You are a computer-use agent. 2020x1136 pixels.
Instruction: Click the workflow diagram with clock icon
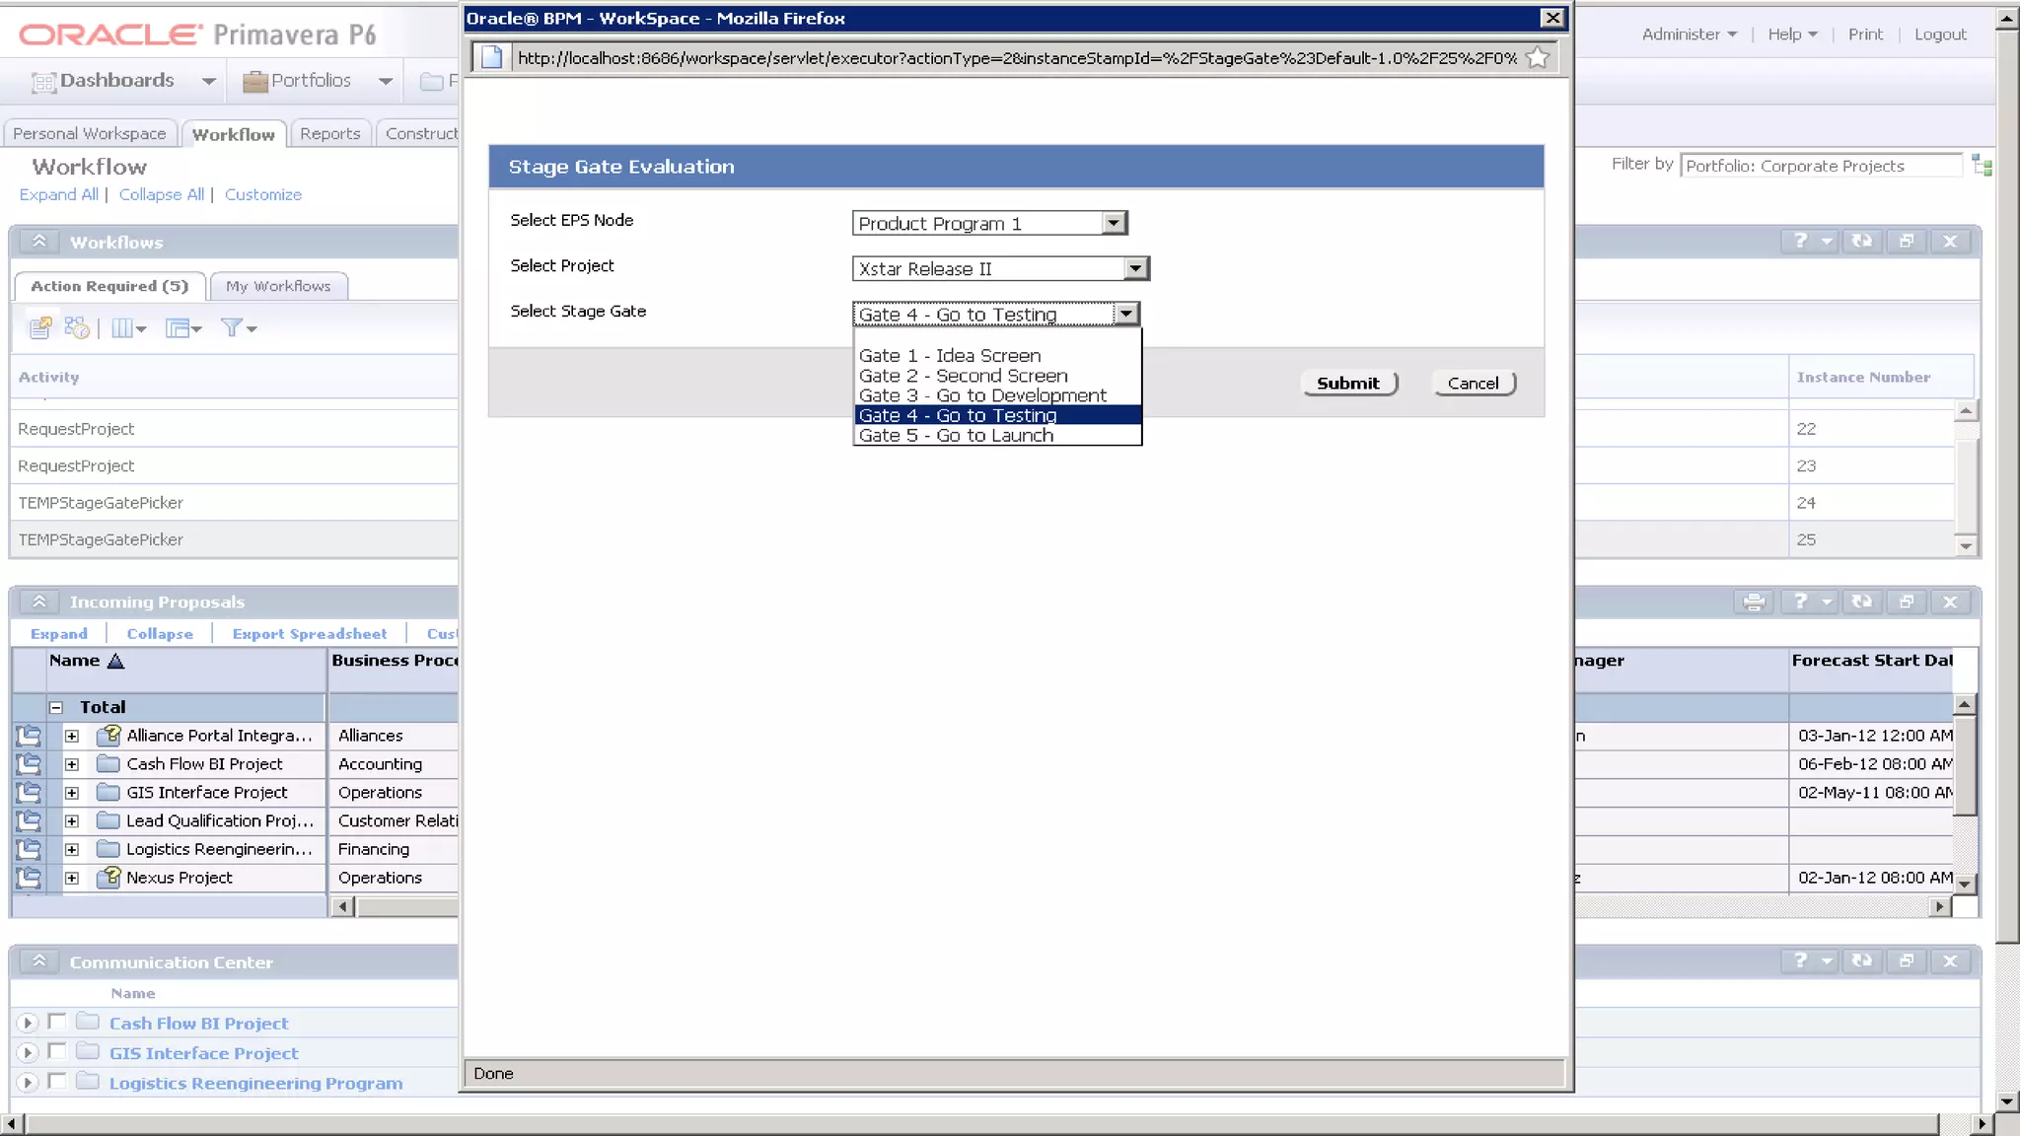77,327
